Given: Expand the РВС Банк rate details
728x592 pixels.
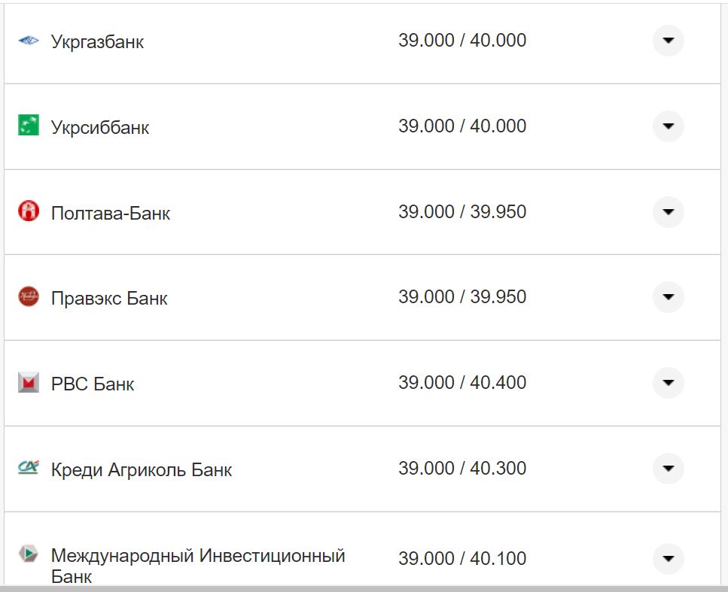Looking at the screenshot, I should pos(667,383).
